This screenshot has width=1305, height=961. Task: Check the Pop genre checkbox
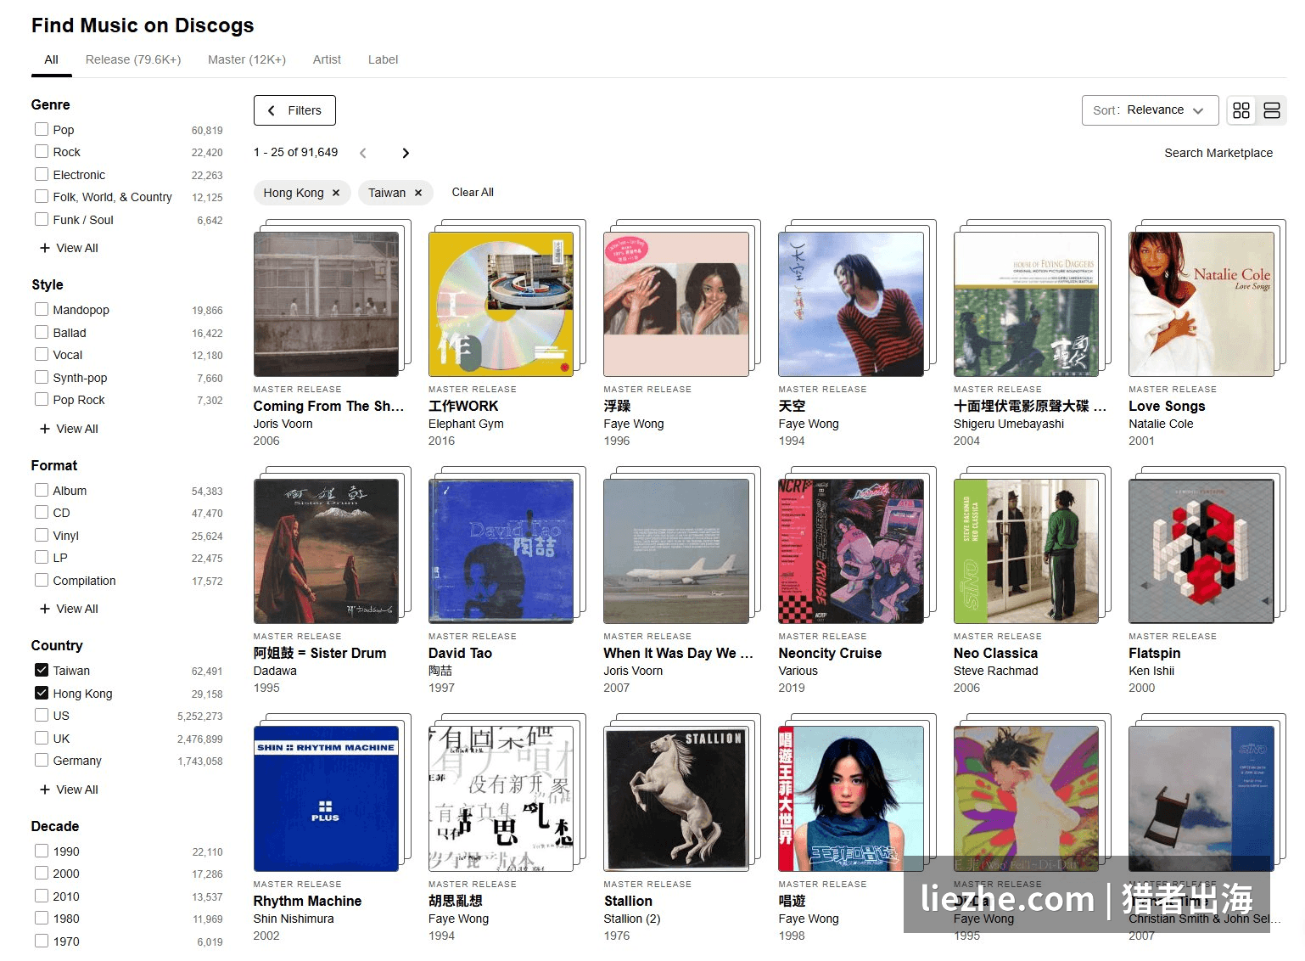click(x=42, y=129)
